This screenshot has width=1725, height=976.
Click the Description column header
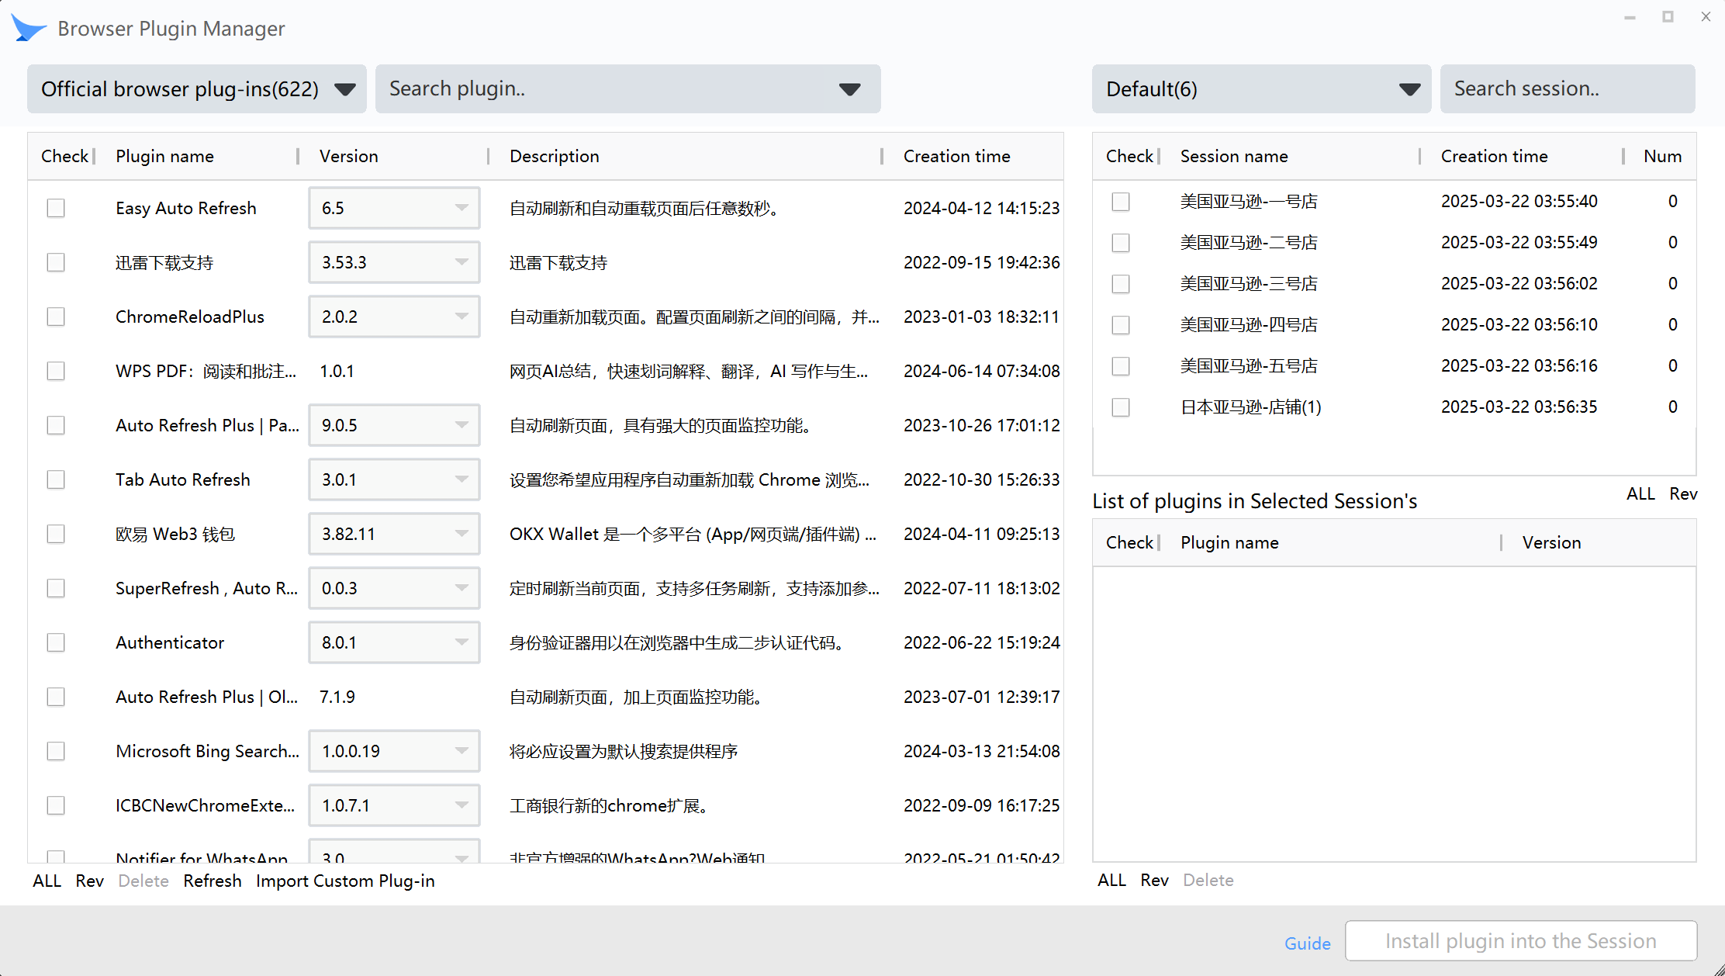click(555, 156)
